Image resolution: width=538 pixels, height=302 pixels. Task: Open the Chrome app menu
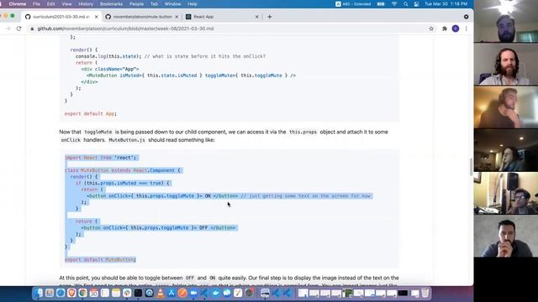point(18,3)
